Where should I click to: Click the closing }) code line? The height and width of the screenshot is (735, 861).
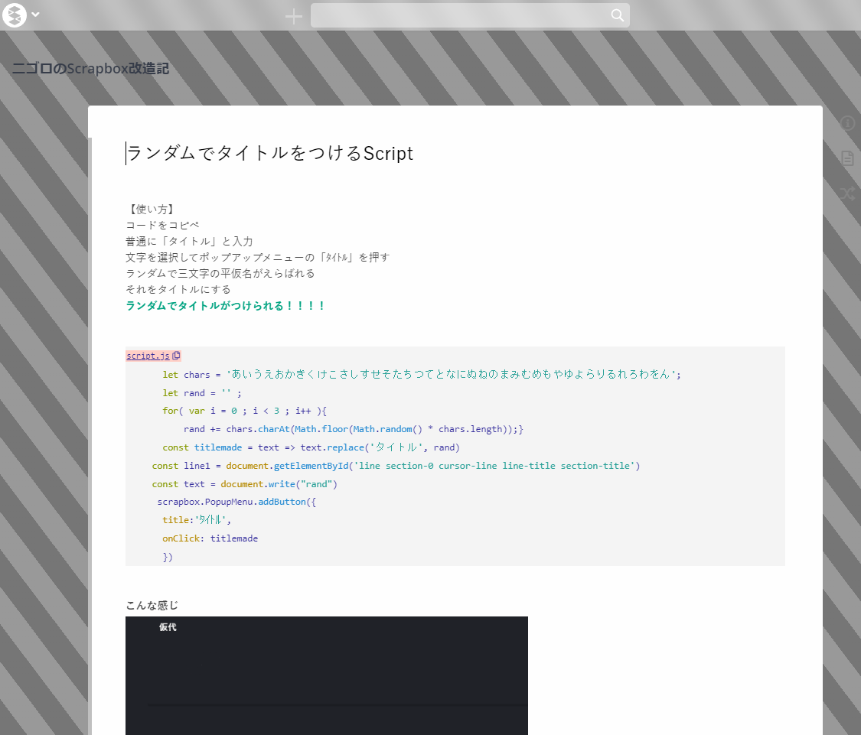168,557
